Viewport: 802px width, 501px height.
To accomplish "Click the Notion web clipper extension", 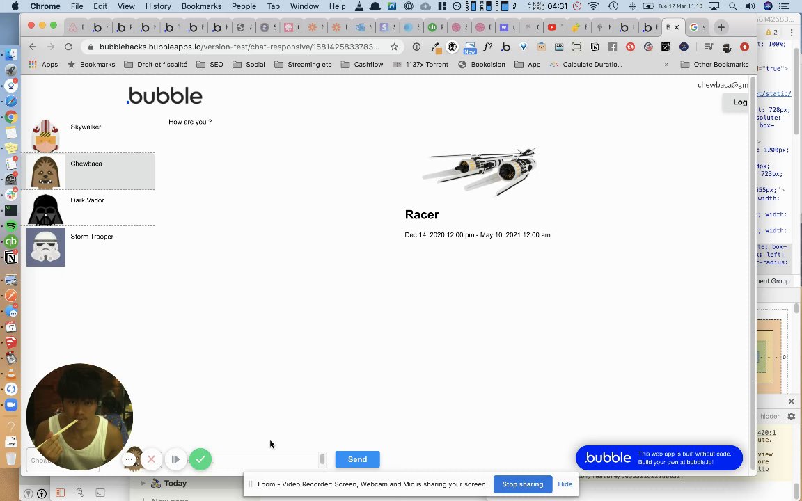I will (595, 47).
